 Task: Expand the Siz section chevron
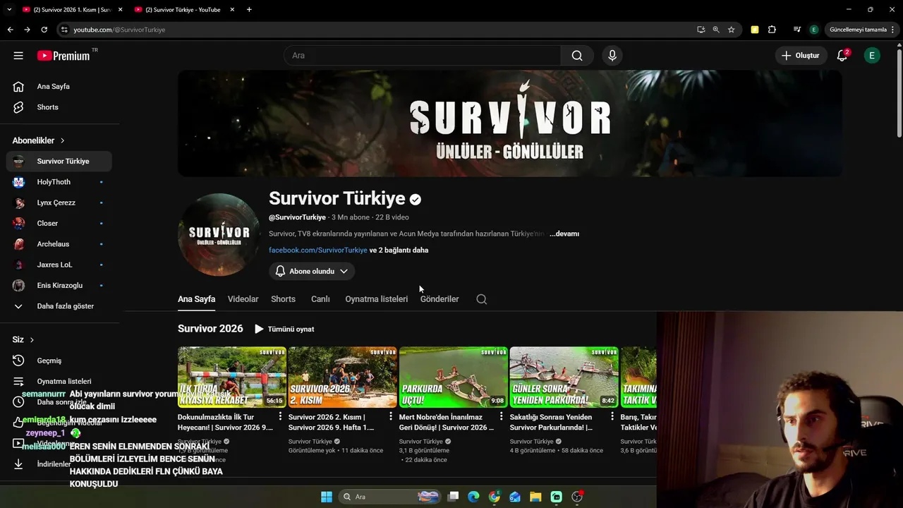32,339
